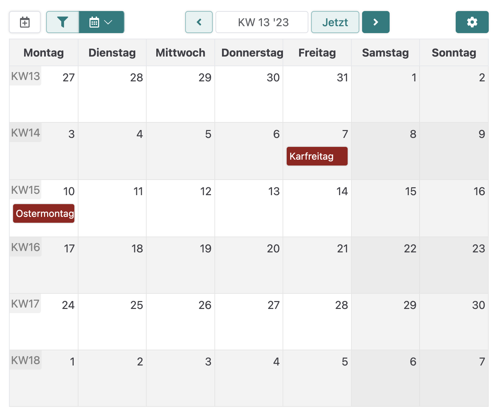Viewport: 497px width, 411px height.
Task: Advance to next week with right chevron
Action: click(x=376, y=22)
